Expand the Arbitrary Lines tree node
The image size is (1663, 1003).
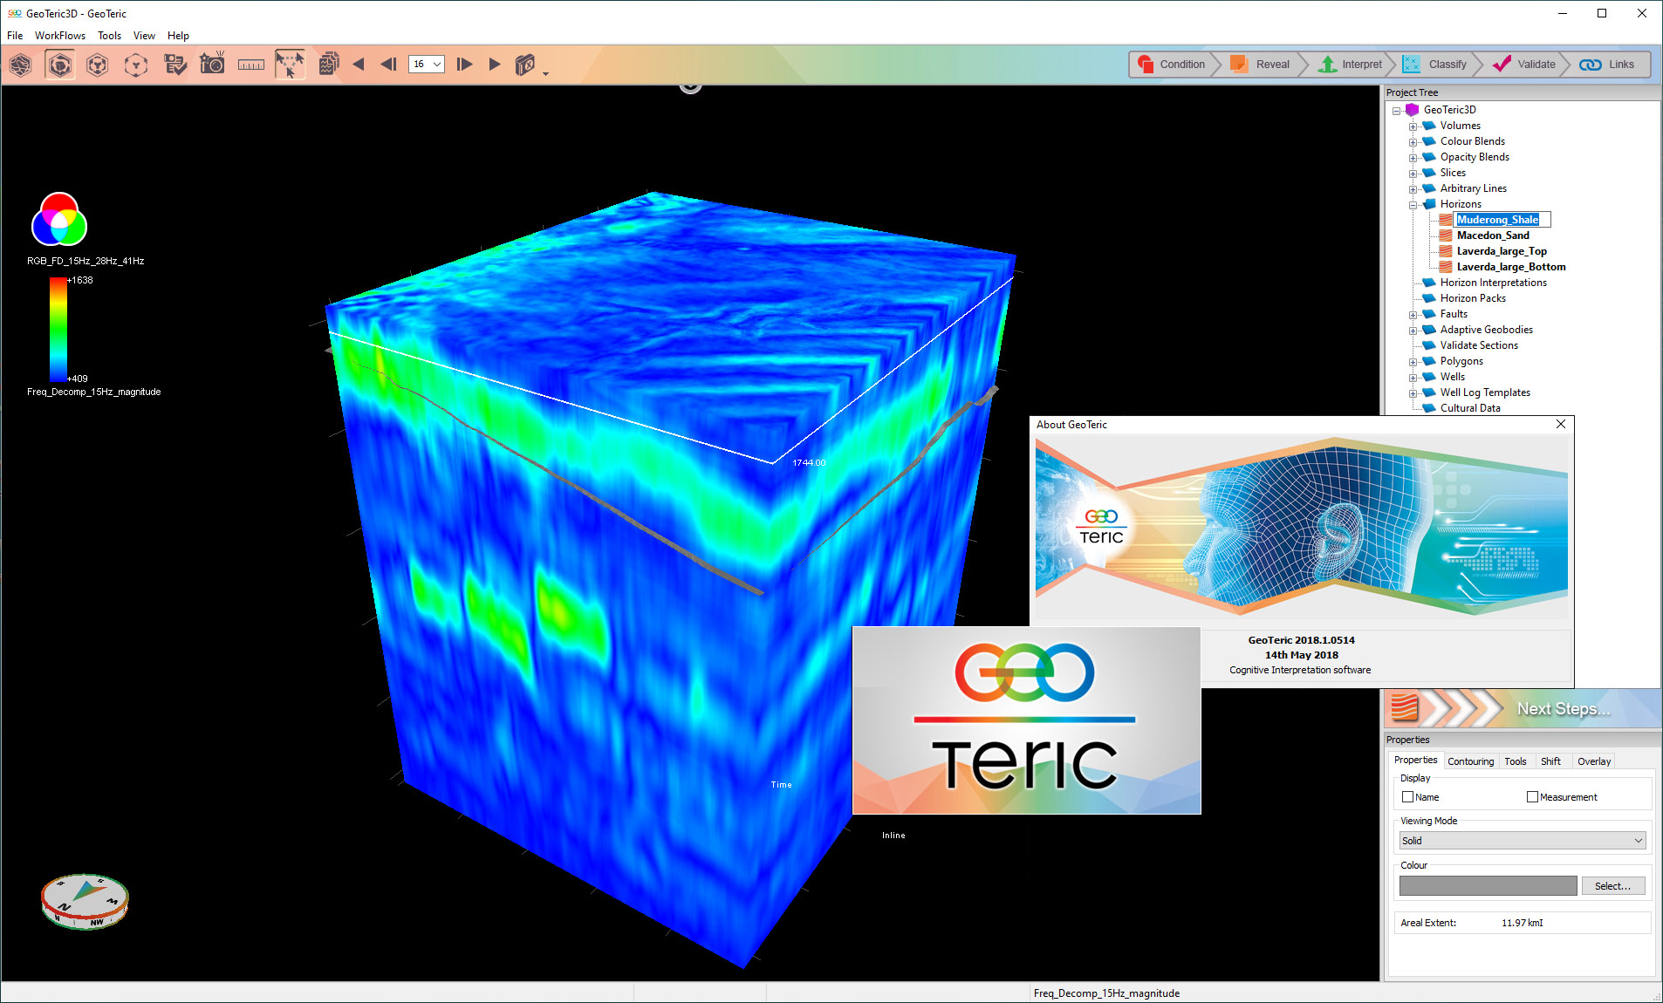[x=1413, y=189]
